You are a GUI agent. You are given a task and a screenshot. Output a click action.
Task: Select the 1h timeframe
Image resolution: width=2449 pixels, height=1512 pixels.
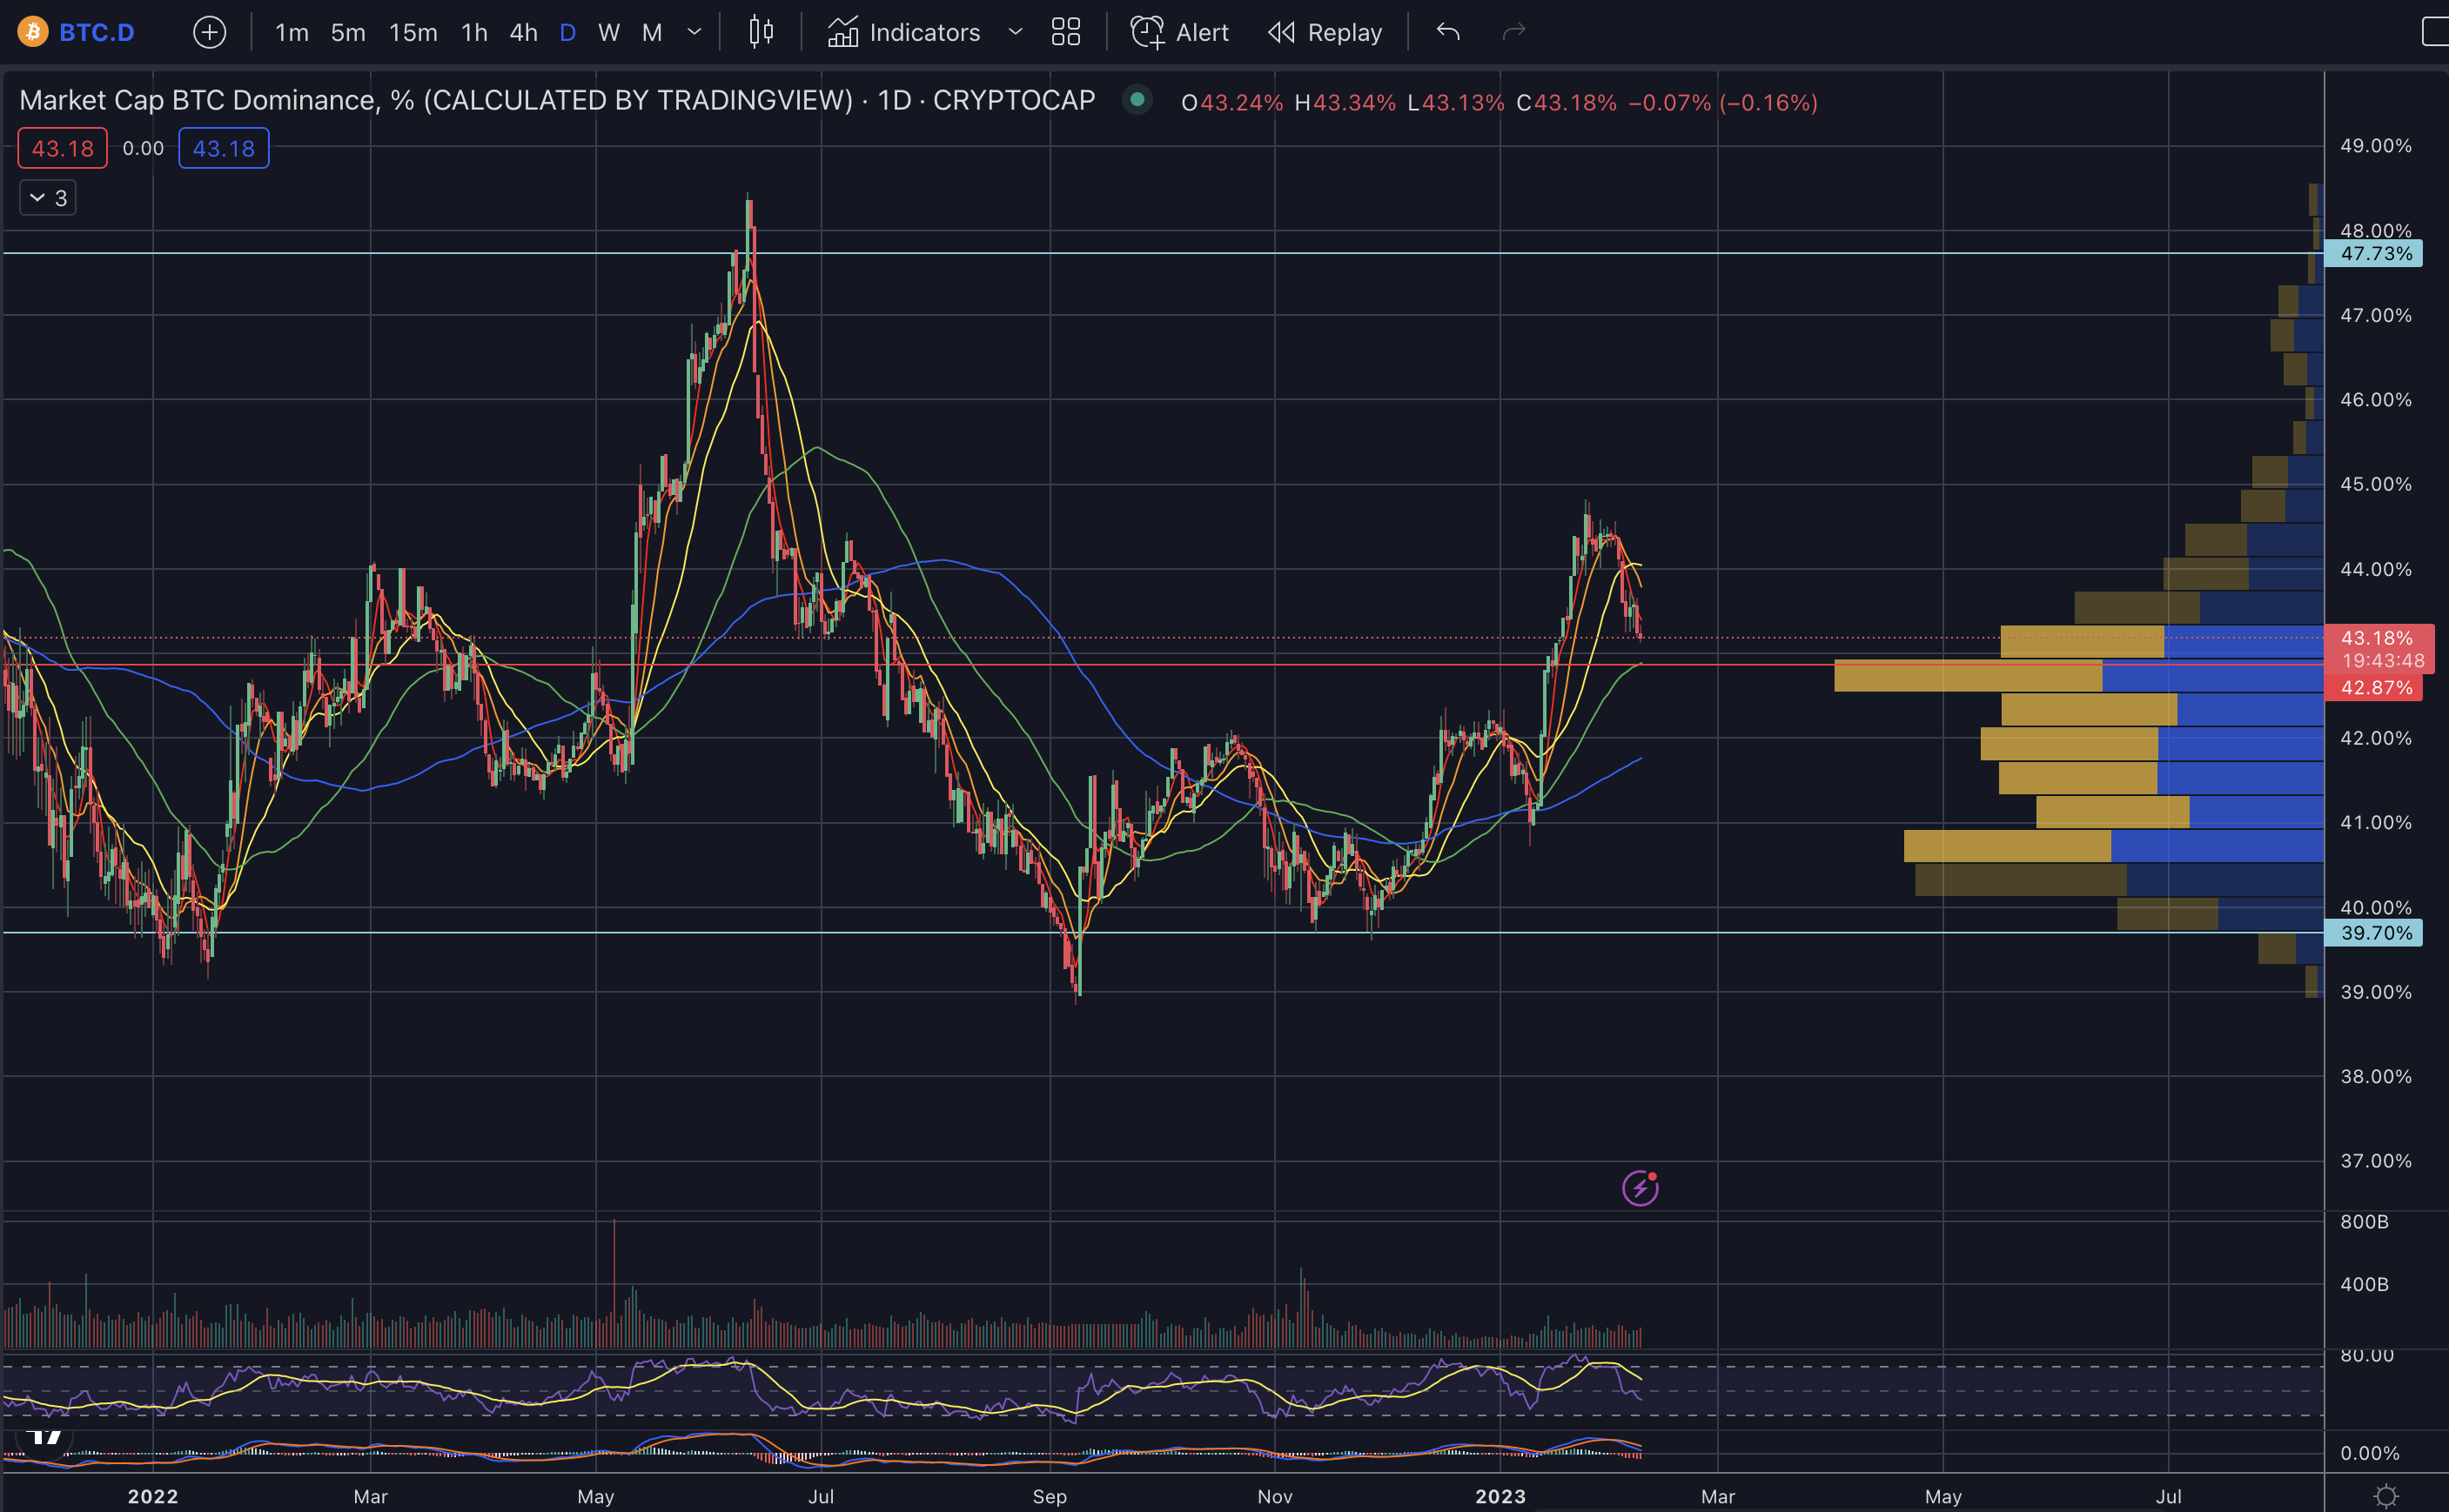point(474,33)
